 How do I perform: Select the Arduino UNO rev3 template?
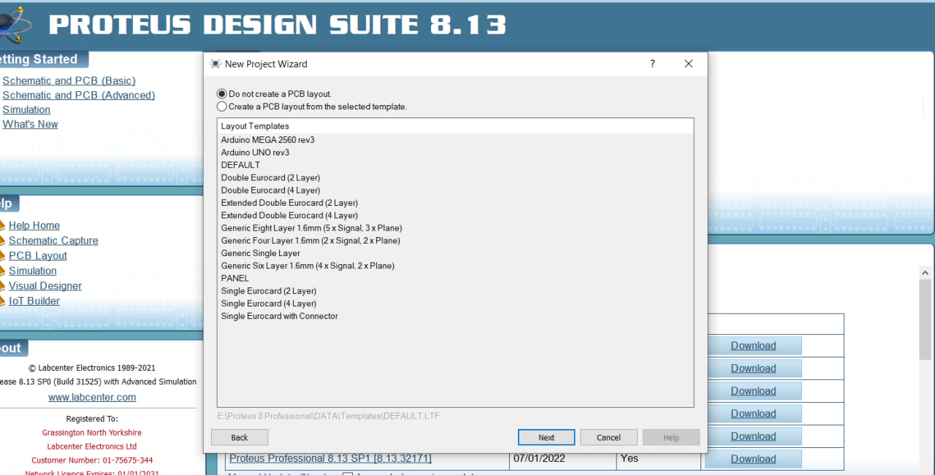(x=255, y=152)
